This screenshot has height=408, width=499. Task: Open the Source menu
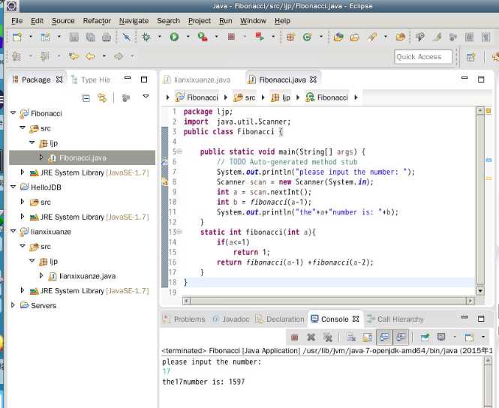(x=63, y=21)
